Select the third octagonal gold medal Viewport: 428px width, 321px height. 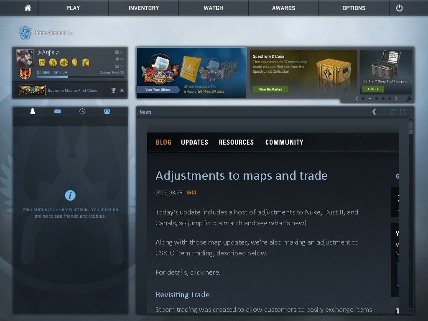point(64,63)
